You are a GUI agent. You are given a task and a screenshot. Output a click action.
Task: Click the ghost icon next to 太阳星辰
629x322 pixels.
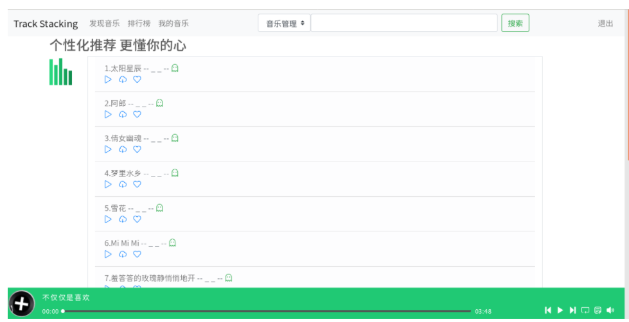tap(175, 68)
